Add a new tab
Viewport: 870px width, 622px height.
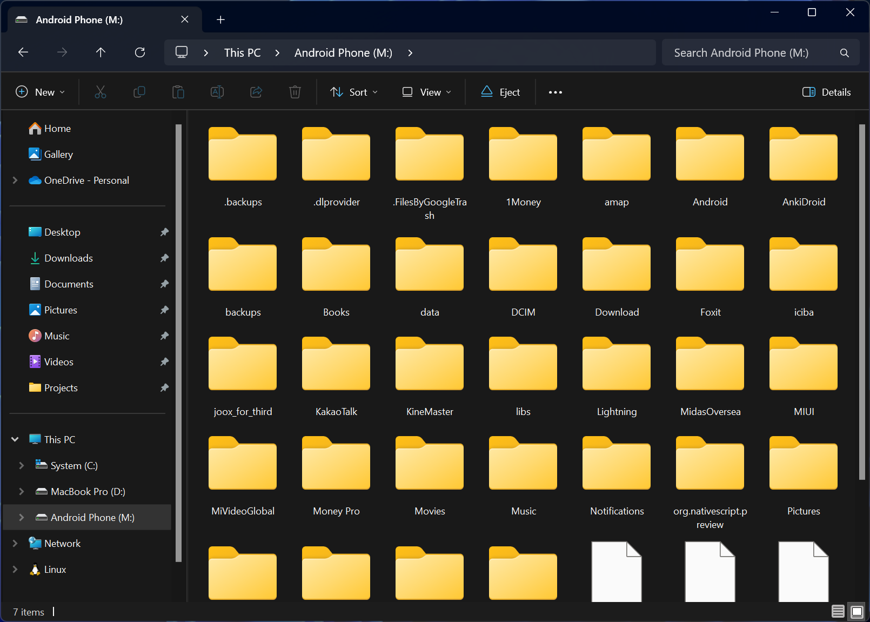tap(220, 20)
